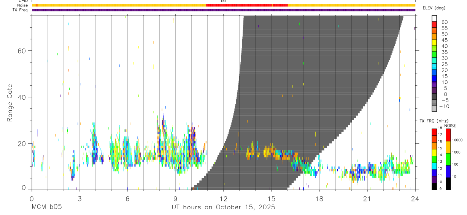Click the 'UT hours on October 15, 2025' axis title
The width and height of the screenshot is (467, 215).
pos(224,207)
